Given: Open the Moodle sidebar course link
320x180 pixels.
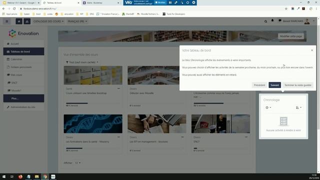Looking at the screenshot, I should [23, 90].
